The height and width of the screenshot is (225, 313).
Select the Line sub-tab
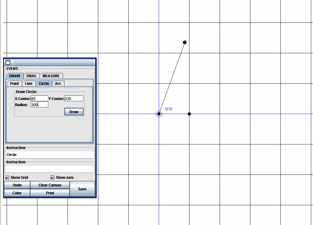29,84
